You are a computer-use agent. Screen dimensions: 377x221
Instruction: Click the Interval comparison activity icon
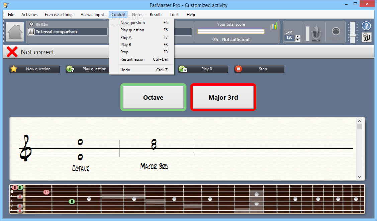coord(31,32)
